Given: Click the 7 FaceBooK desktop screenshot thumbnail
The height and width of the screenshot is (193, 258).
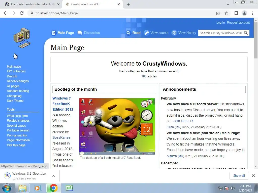Looking at the screenshot, I should coord(117,126).
